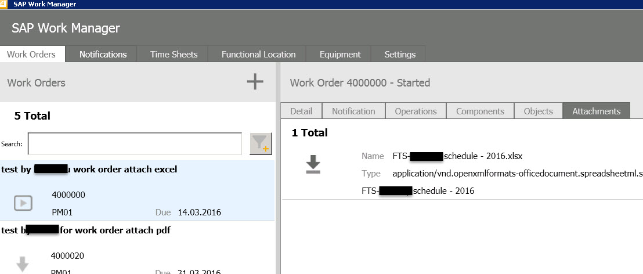Add a new work order with plus icon

255,82
